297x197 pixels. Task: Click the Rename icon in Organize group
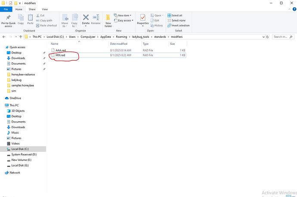click(x=96, y=18)
